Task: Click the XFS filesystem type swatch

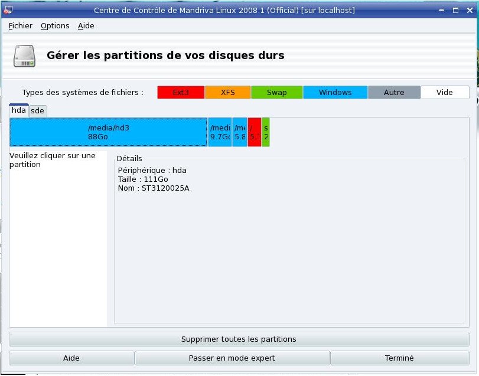Action: click(228, 93)
